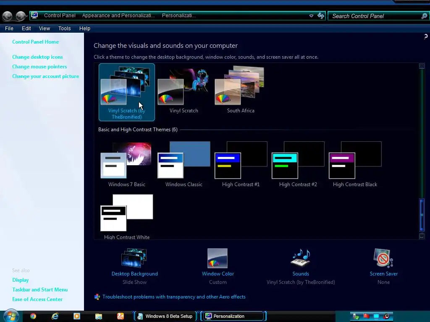The height and width of the screenshot is (322, 430).
Task: Open the recent pages dropdown arrow
Action: click(x=27, y=16)
